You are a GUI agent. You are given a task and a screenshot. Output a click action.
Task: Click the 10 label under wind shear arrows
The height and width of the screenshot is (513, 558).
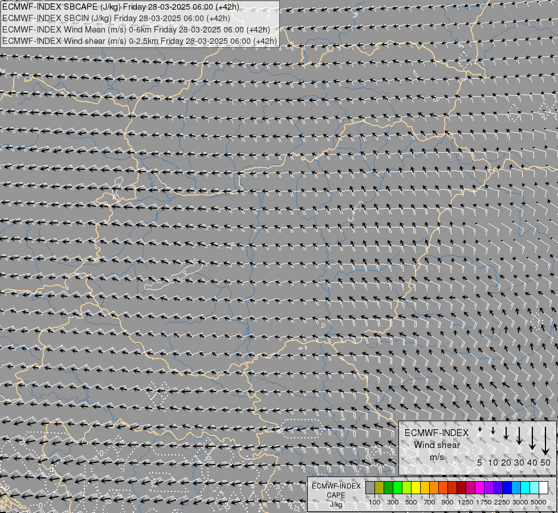pos(493,462)
